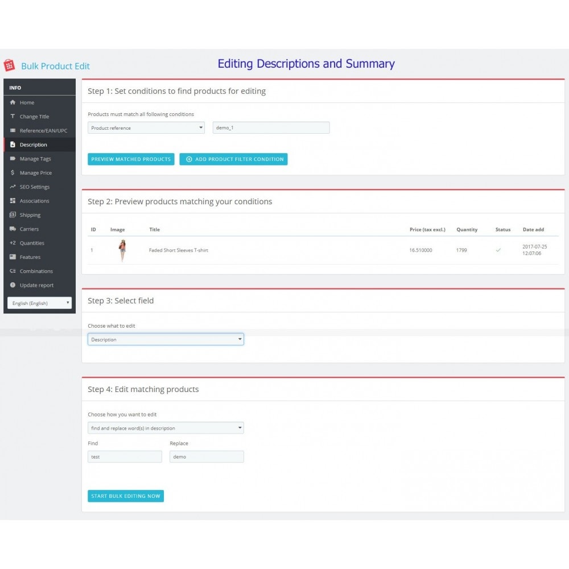Click the Manage Tags tag icon

point(13,159)
